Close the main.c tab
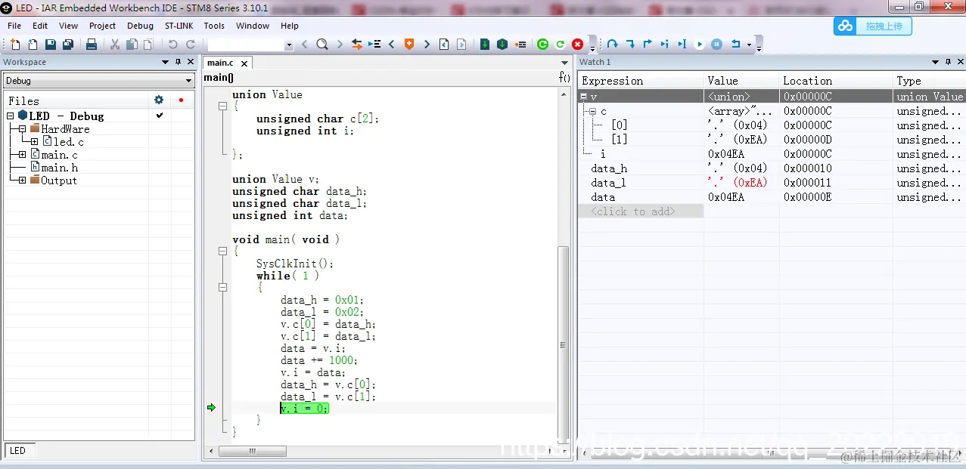 pyautogui.click(x=244, y=63)
